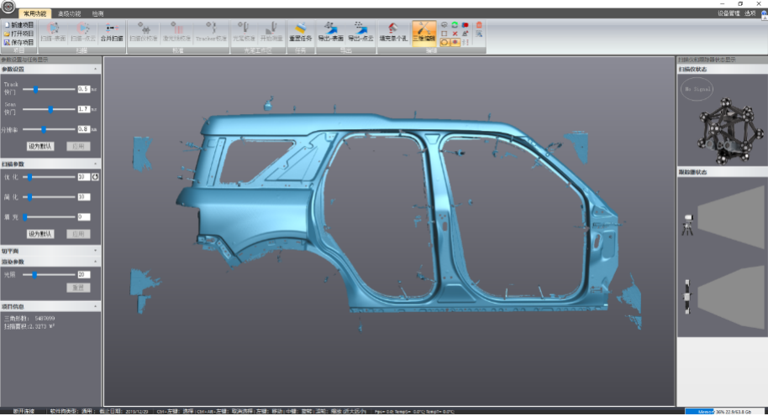
Task: Click the 分辨率 value input field
Action: [x=83, y=129]
